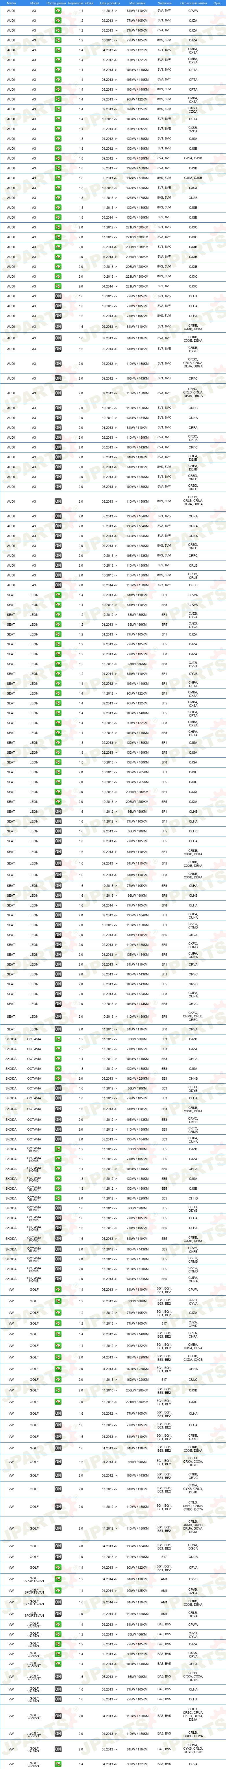Click the Opis column header
The image size is (226, 1769).
click(216, 3)
